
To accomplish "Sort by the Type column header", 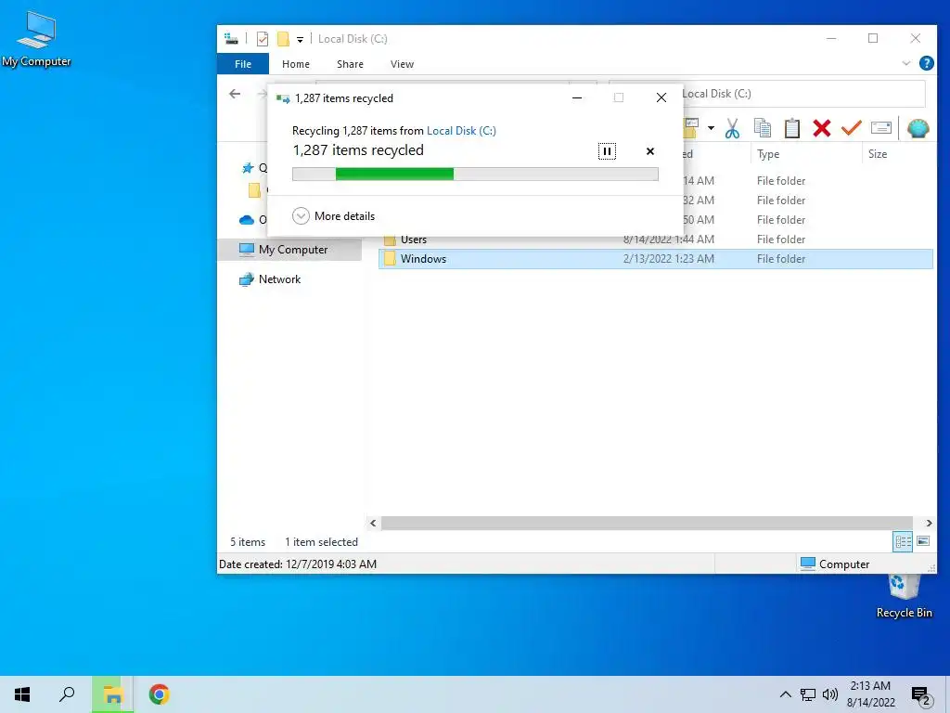I will (x=805, y=154).
